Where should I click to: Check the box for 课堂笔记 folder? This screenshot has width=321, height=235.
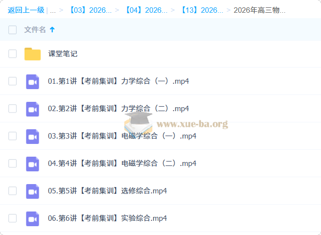coord(12,54)
